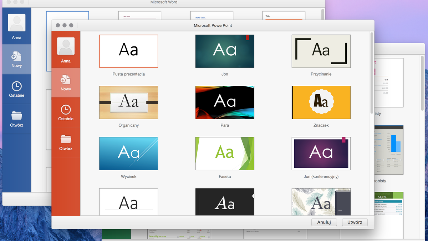Image resolution: width=428 pixels, height=241 pixels.
Task: Click the 'Przycinanie' theme label
Action: tap(321, 74)
